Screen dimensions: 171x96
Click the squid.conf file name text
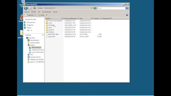pos(52,37)
